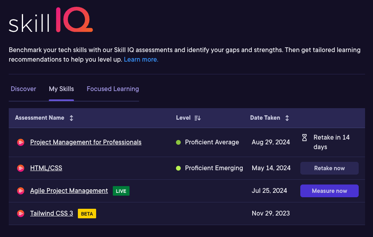This screenshot has width=373, height=237.
Task: Click the Date Taken column header text
Action: click(265, 118)
